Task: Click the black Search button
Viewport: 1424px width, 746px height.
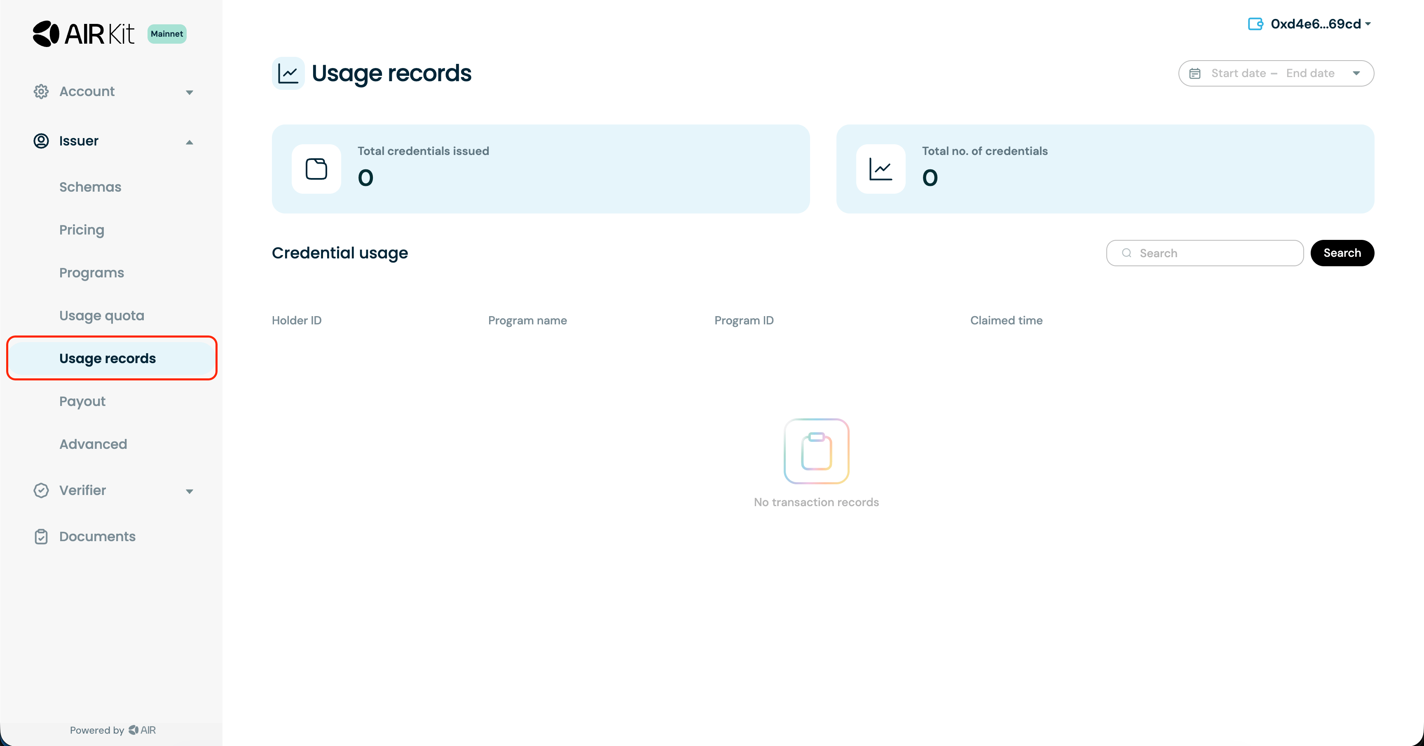Action: [1342, 253]
